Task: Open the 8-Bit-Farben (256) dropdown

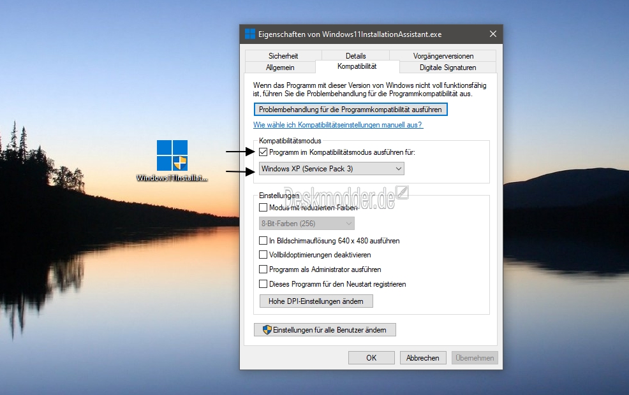Action: 306,224
